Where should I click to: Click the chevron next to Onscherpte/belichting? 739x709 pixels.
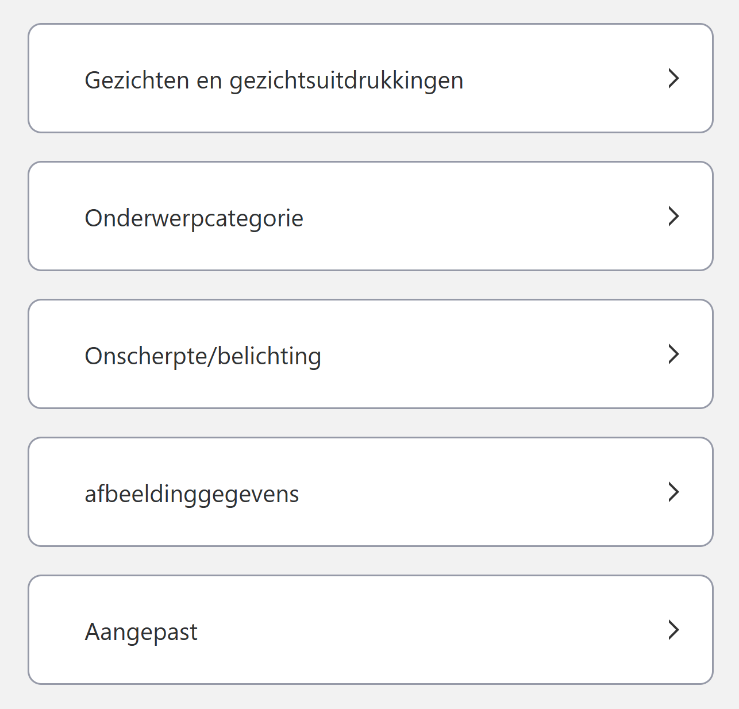673,354
